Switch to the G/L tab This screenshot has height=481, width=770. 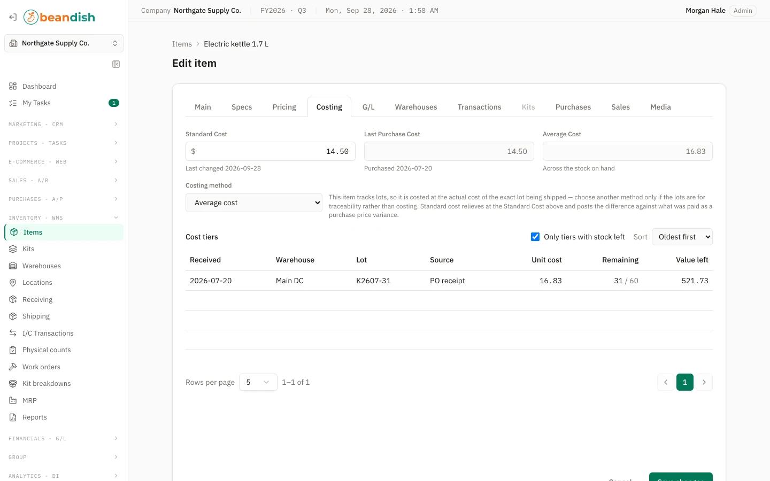pos(368,107)
